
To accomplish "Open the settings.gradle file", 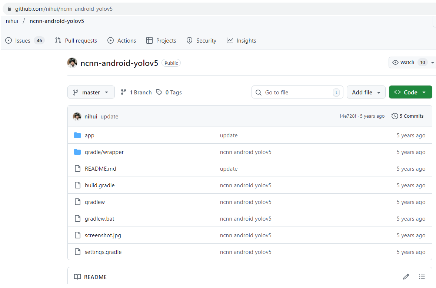I will 103,252.
